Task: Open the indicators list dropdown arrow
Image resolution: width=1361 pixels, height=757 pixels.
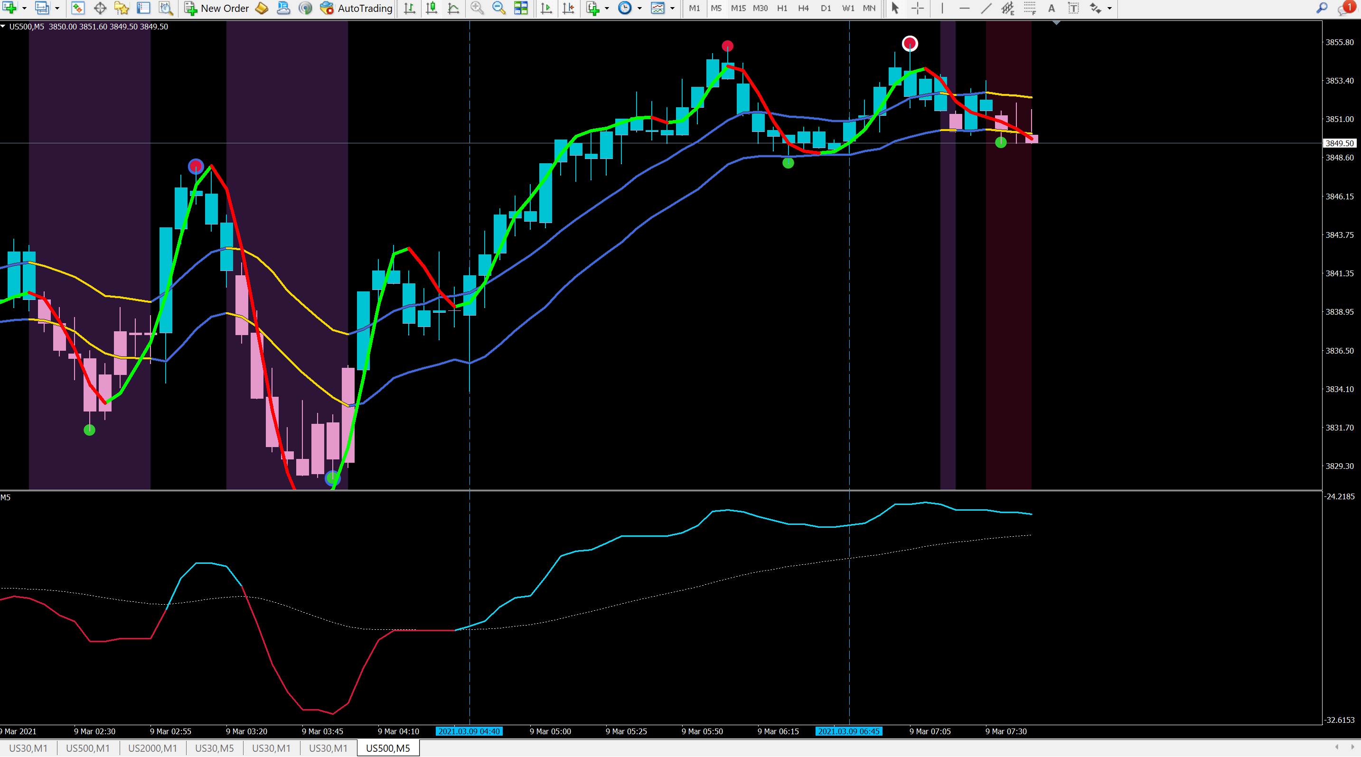Action: [x=607, y=8]
